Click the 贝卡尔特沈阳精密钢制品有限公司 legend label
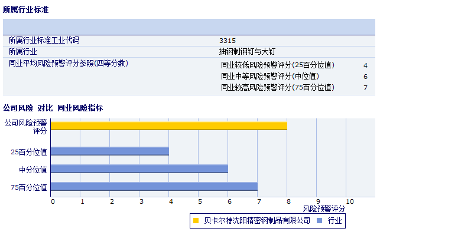Viewport: 471px width, 235px height. (x=257, y=221)
